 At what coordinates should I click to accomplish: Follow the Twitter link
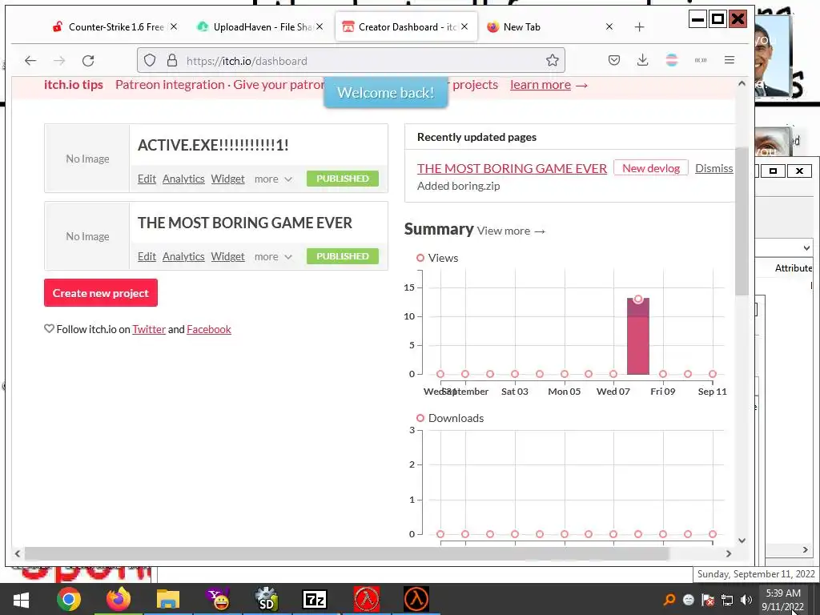(148, 329)
